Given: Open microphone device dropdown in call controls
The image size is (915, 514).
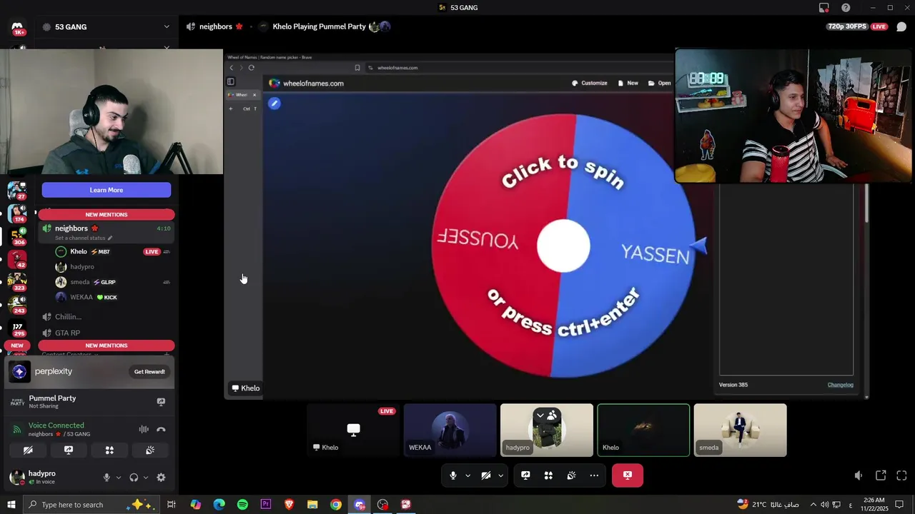Looking at the screenshot, I should click(468, 475).
